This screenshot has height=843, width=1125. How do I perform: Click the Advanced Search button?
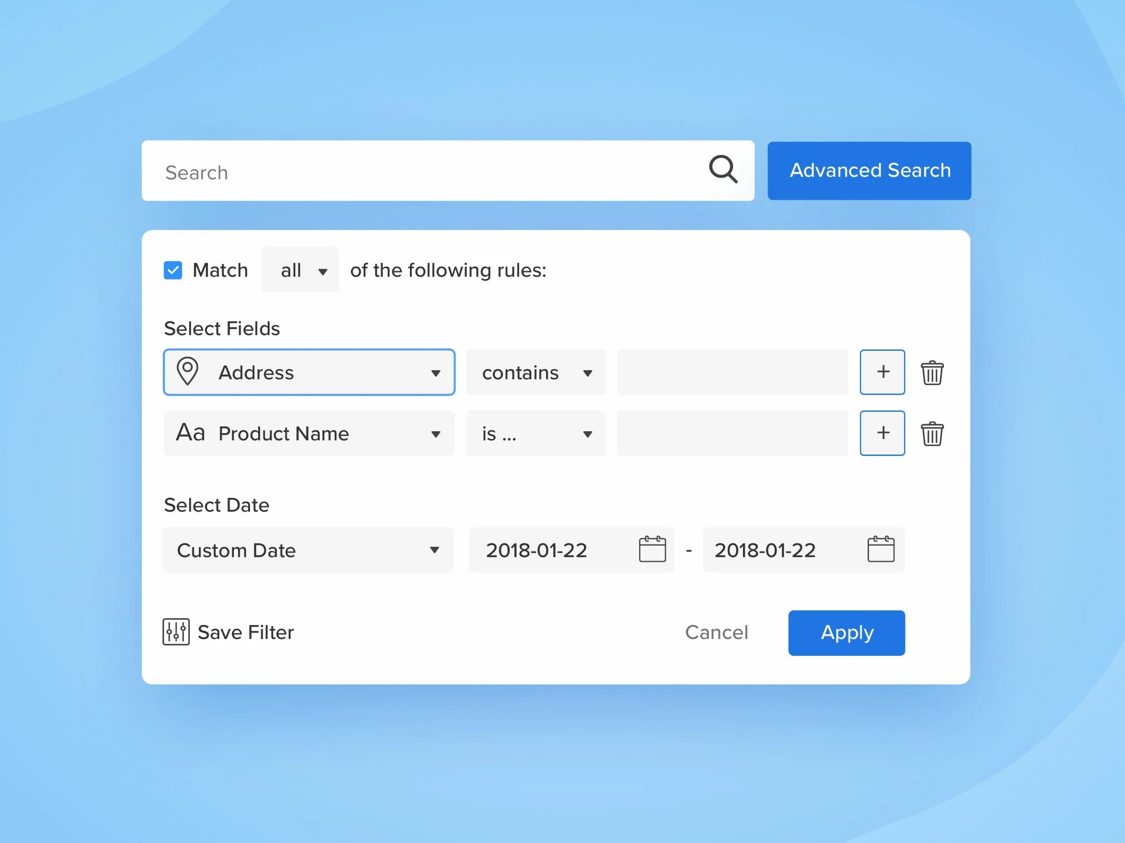(x=869, y=171)
